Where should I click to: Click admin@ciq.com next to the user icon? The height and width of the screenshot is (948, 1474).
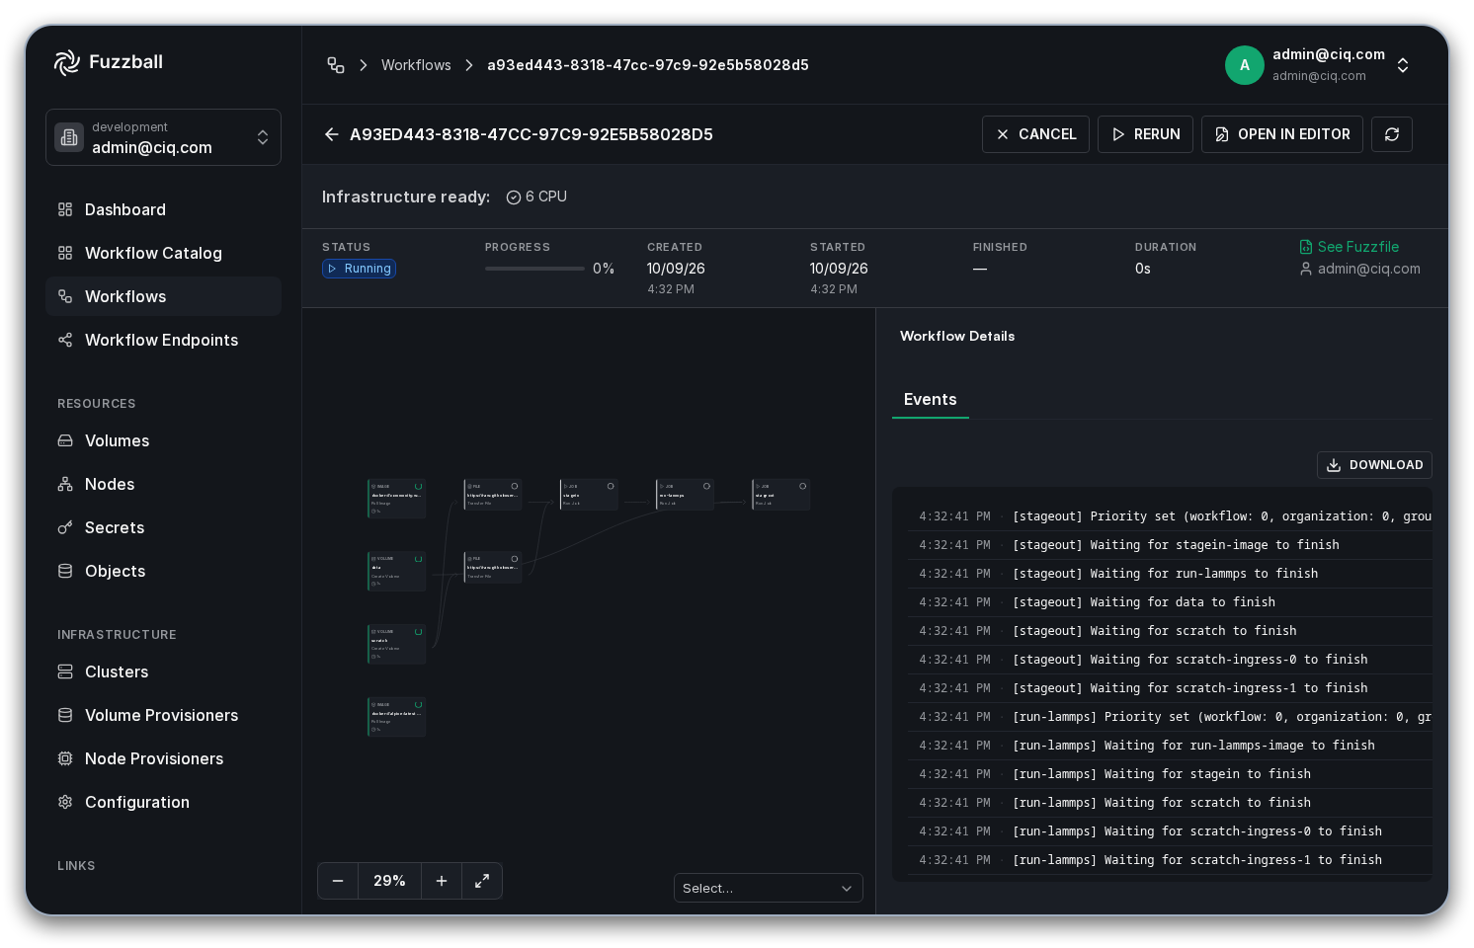point(1368,269)
